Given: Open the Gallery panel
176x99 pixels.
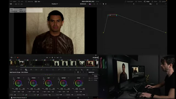Looking at the screenshot, I should 13,2.
